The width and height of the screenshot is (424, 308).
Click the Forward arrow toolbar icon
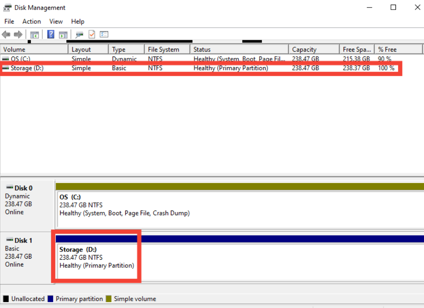[x=18, y=34]
